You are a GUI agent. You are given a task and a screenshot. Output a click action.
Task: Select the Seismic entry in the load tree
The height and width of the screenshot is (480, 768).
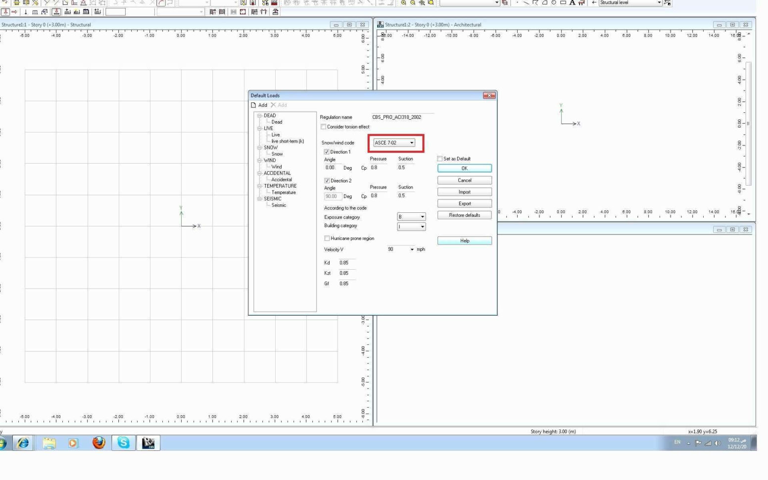[279, 205]
